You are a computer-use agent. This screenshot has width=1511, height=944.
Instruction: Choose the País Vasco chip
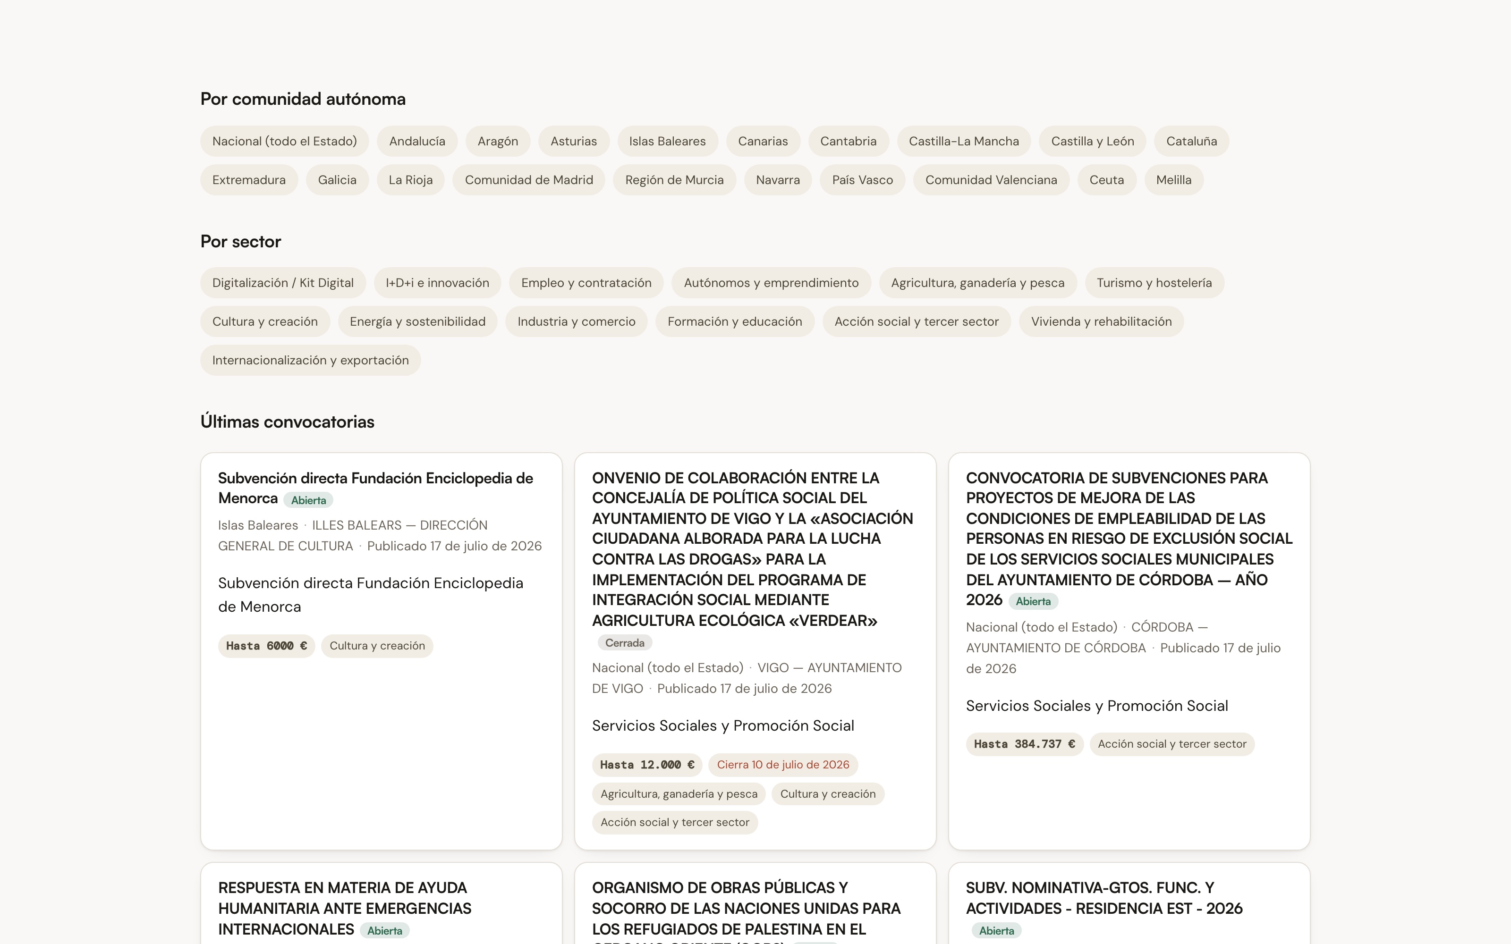[862, 180]
